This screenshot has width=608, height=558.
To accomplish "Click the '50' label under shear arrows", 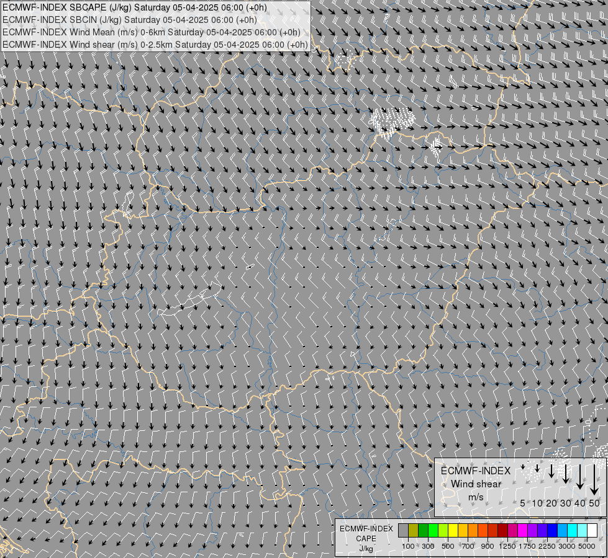I will click(594, 503).
